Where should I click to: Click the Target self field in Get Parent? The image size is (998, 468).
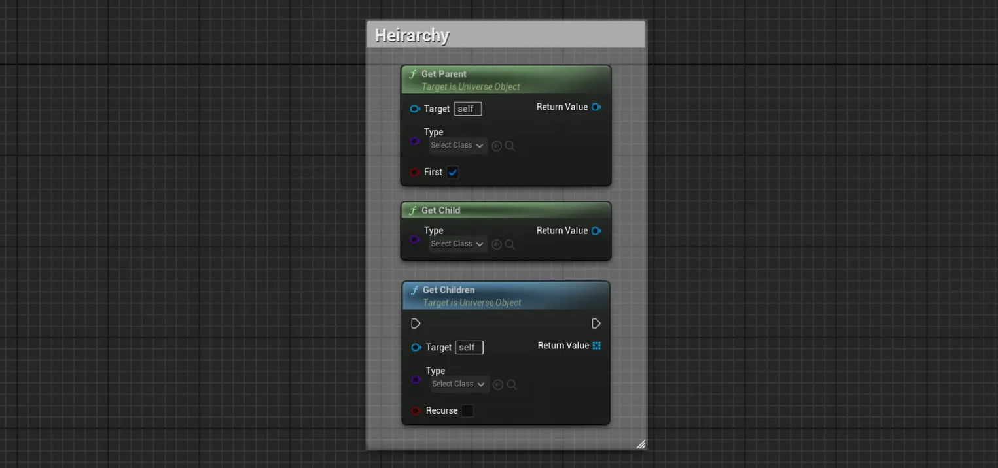pos(467,109)
